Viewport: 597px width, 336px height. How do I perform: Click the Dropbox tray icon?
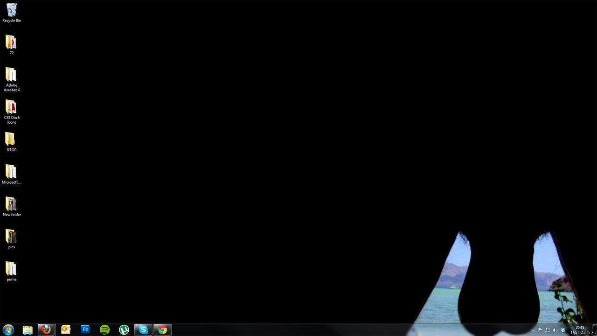(x=563, y=330)
